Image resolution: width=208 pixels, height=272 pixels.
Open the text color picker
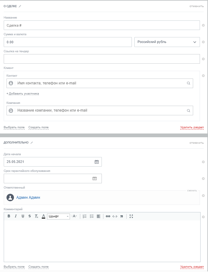(43, 216)
